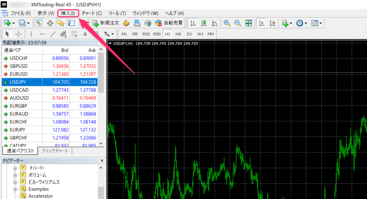Select the H1 timeframe button

coord(168,34)
